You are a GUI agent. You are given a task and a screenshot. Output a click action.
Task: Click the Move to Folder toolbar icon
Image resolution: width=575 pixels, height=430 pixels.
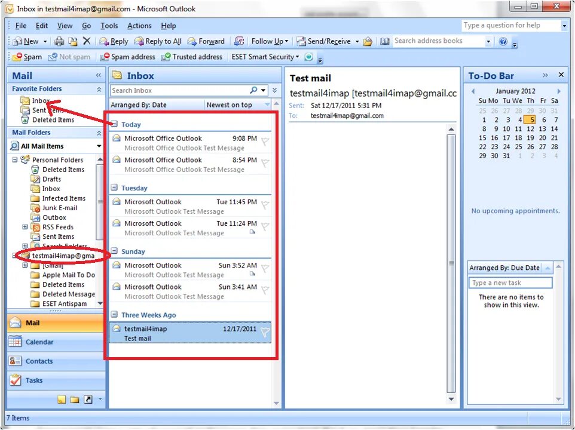[73, 41]
